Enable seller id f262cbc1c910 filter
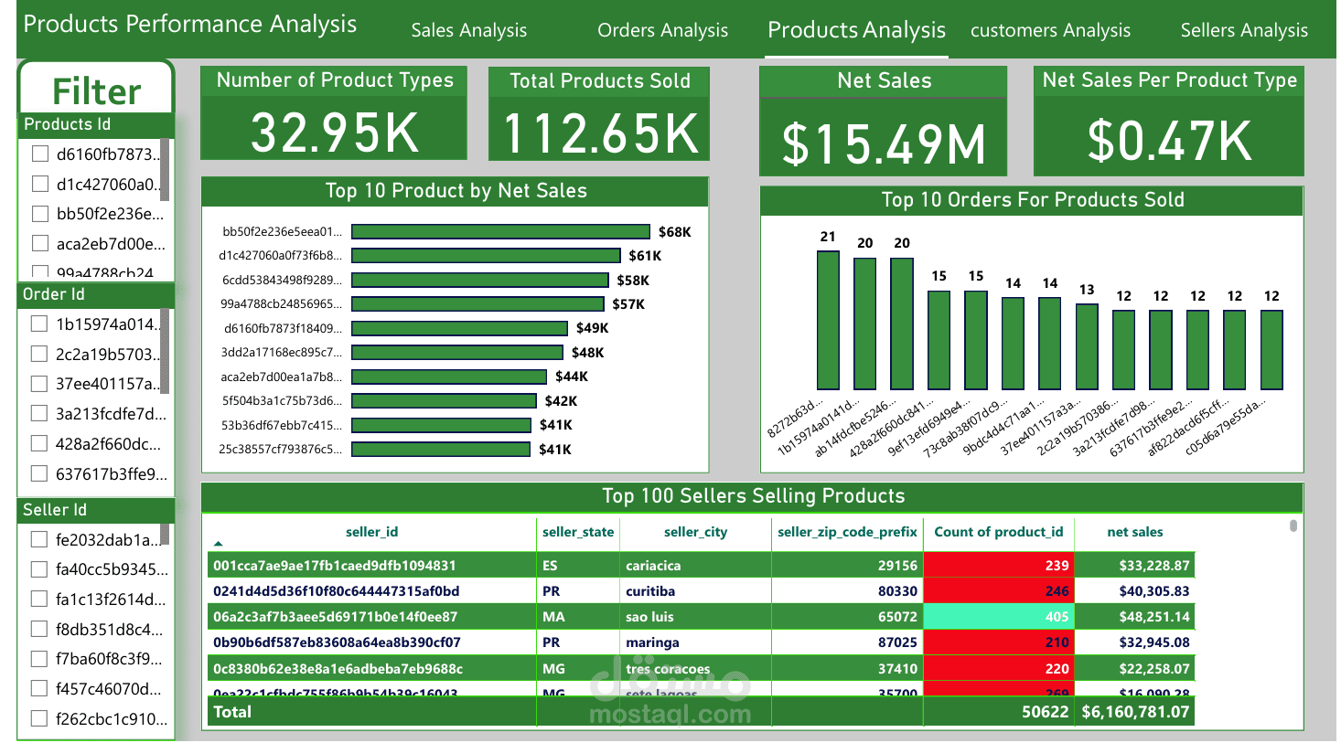This screenshot has height=743, width=1341. point(39,718)
